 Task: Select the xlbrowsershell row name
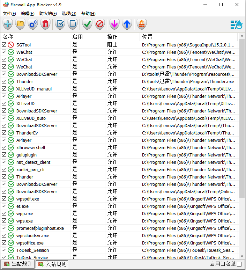coord(31,147)
